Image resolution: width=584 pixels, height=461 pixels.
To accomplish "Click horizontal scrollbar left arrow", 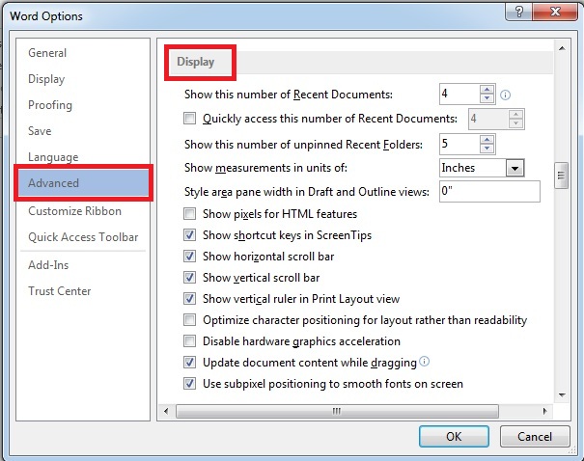I will point(166,411).
